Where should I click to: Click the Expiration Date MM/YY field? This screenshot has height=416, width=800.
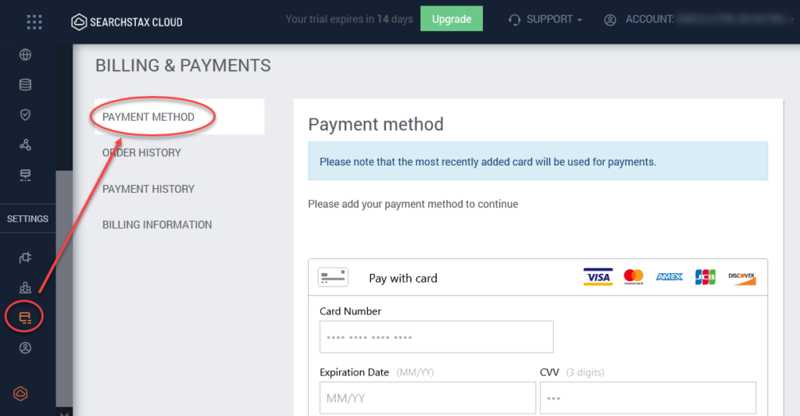point(427,397)
